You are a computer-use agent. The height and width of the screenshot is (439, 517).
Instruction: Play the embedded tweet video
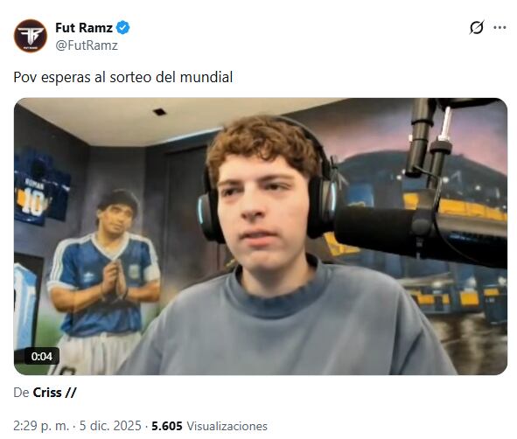pyautogui.click(x=261, y=236)
